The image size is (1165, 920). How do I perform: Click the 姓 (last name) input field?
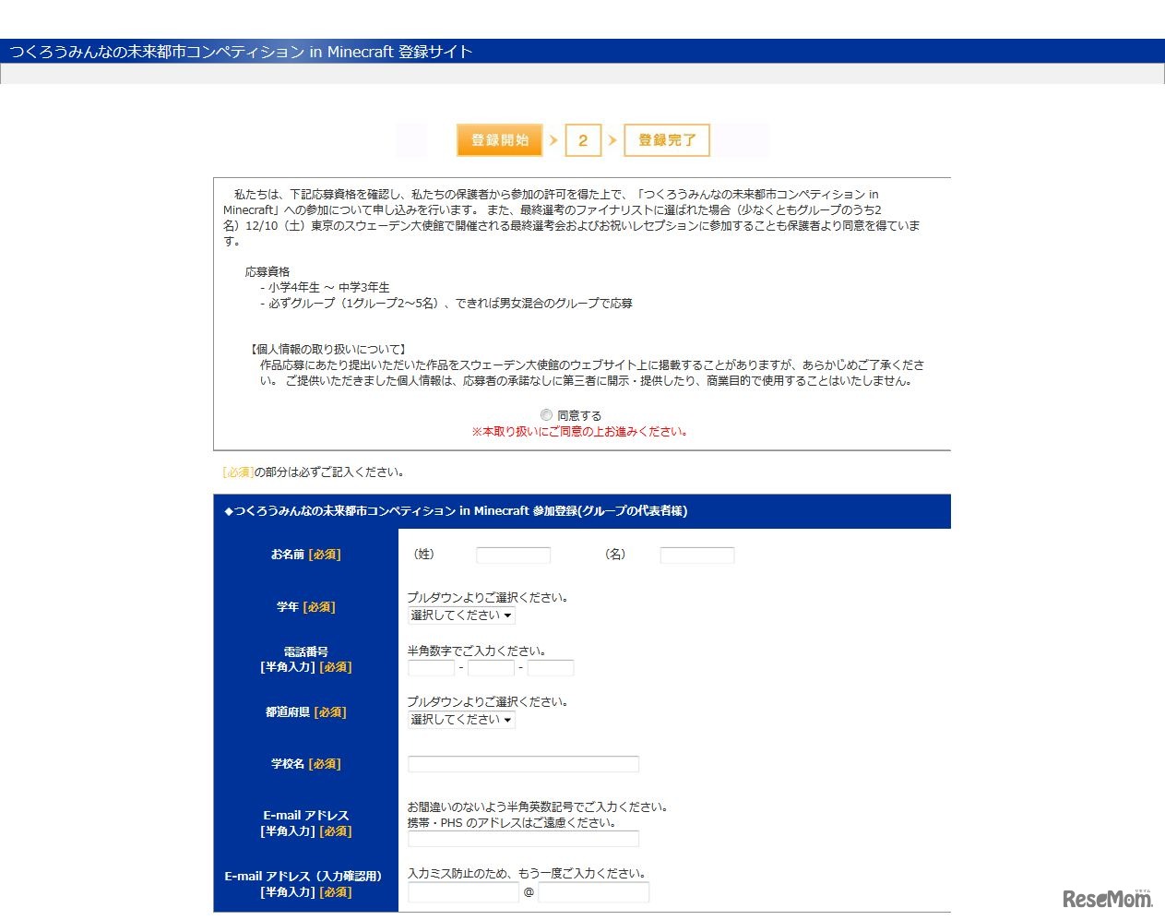513,556
